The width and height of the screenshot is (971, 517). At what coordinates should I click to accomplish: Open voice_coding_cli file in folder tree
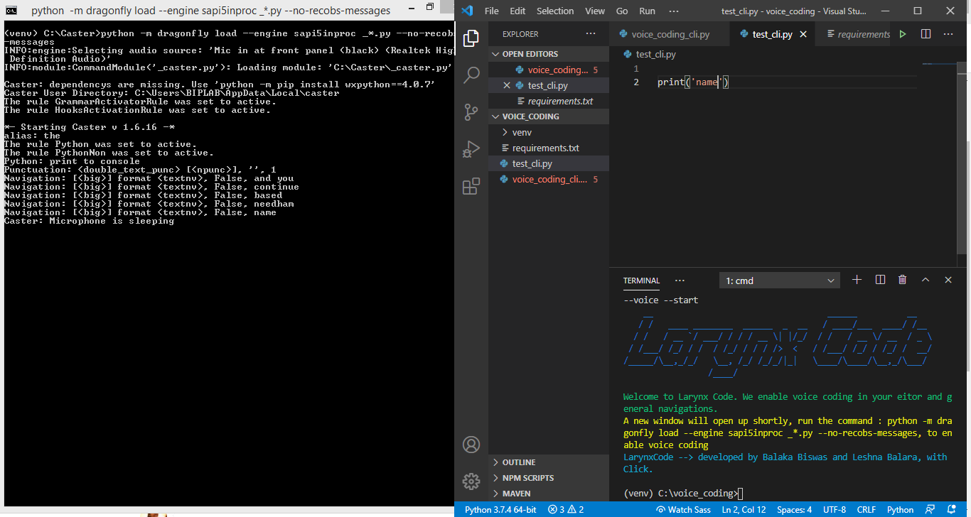tap(549, 179)
